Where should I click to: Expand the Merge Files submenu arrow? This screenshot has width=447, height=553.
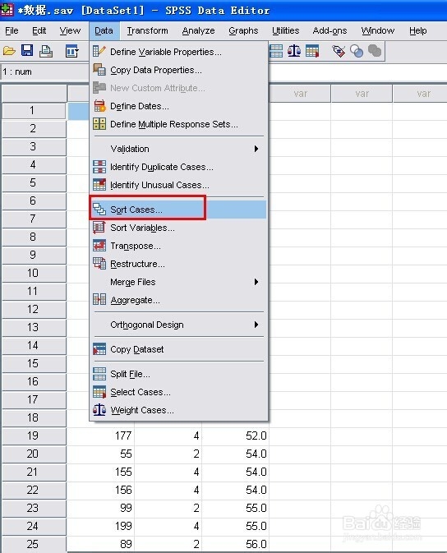tap(256, 282)
